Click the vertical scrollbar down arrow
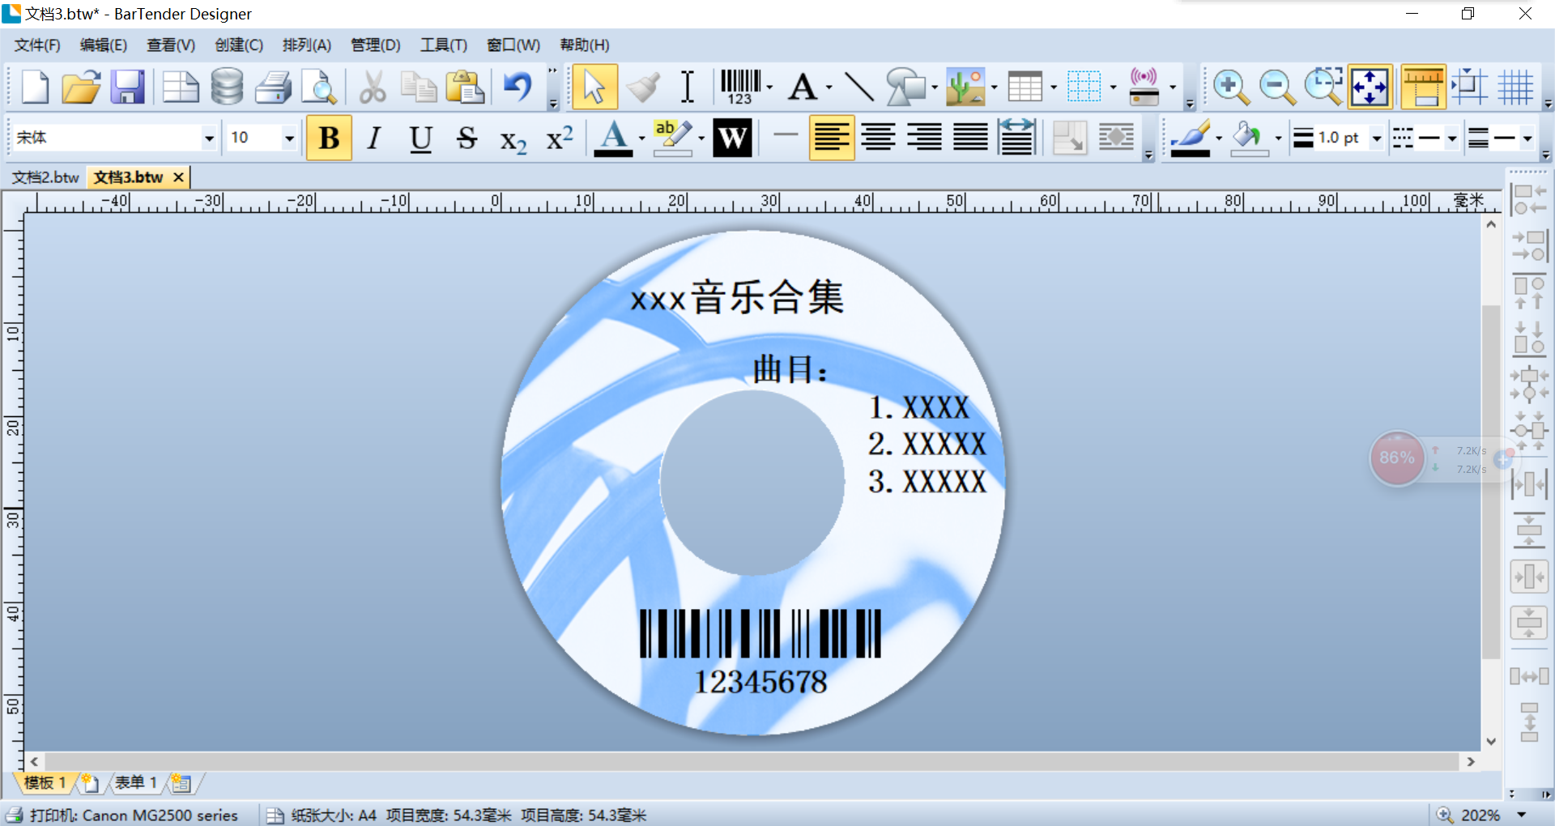Viewport: 1555px width, 826px height. (x=1491, y=741)
